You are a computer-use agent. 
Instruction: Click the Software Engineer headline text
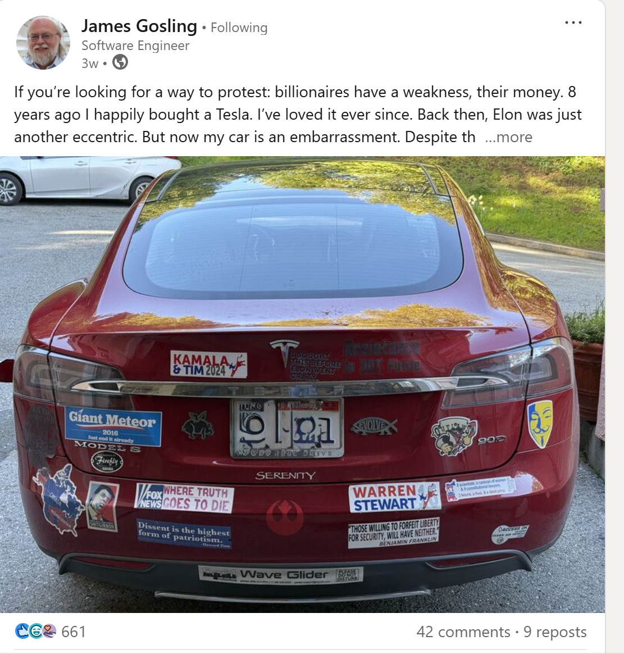[x=135, y=46]
